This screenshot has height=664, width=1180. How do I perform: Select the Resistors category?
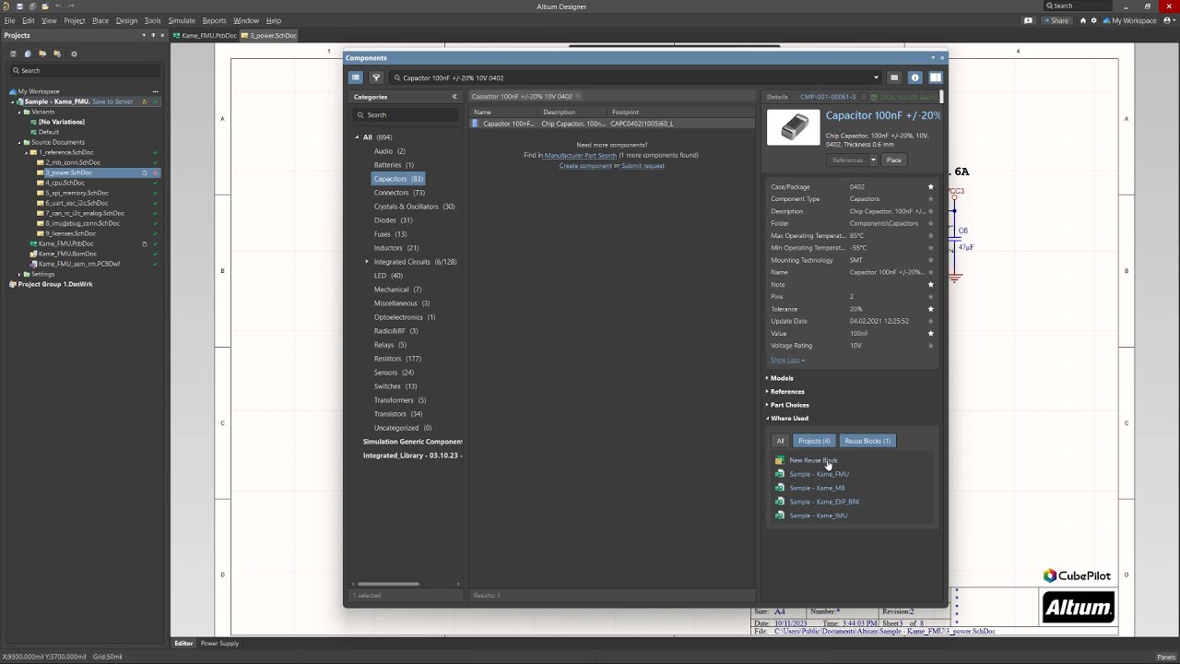pyautogui.click(x=387, y=359)
